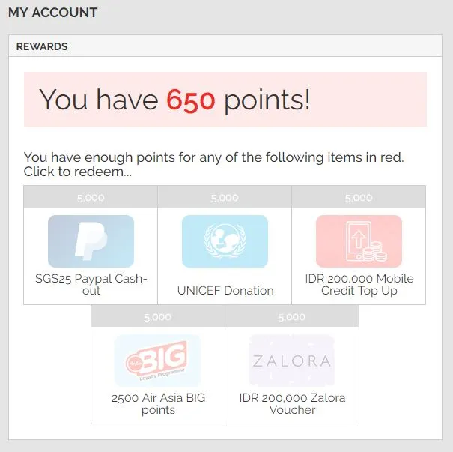This screenshot has height=452, width=453.
Task: Click the UNICEF Donation text
Action: [x=225, y=290]
